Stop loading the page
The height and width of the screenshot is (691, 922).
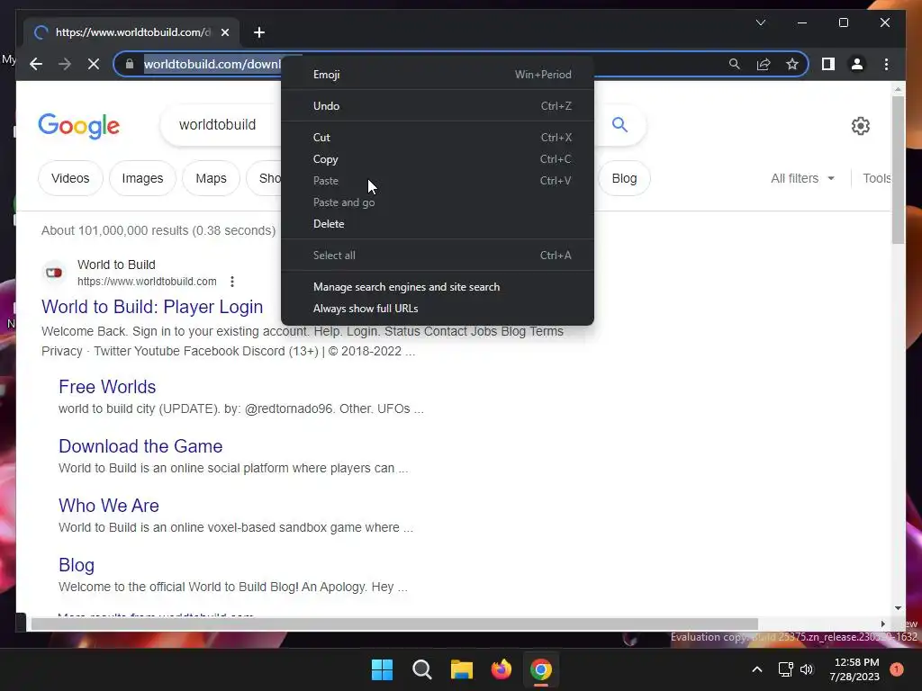pyautogui.click(x=94, y=64)
